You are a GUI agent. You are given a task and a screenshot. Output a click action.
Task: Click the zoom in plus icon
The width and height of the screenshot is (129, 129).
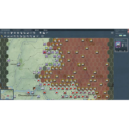5,33
